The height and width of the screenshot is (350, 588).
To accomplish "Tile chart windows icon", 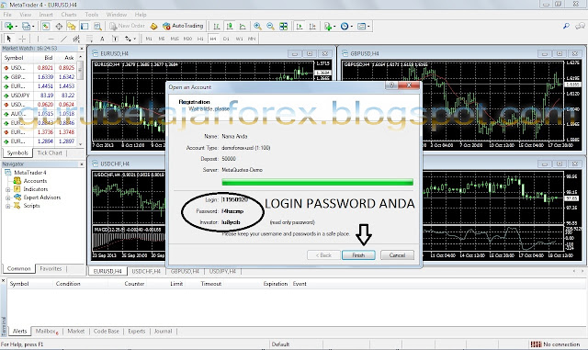I will click(284, 26).
